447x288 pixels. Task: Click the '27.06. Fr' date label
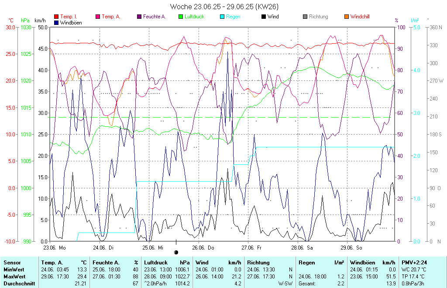[251, 248]
